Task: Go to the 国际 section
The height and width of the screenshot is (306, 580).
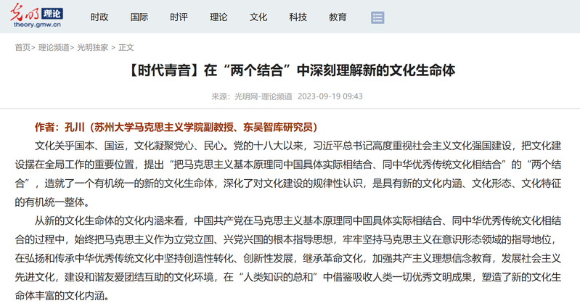Action: [x=139, y=17]
